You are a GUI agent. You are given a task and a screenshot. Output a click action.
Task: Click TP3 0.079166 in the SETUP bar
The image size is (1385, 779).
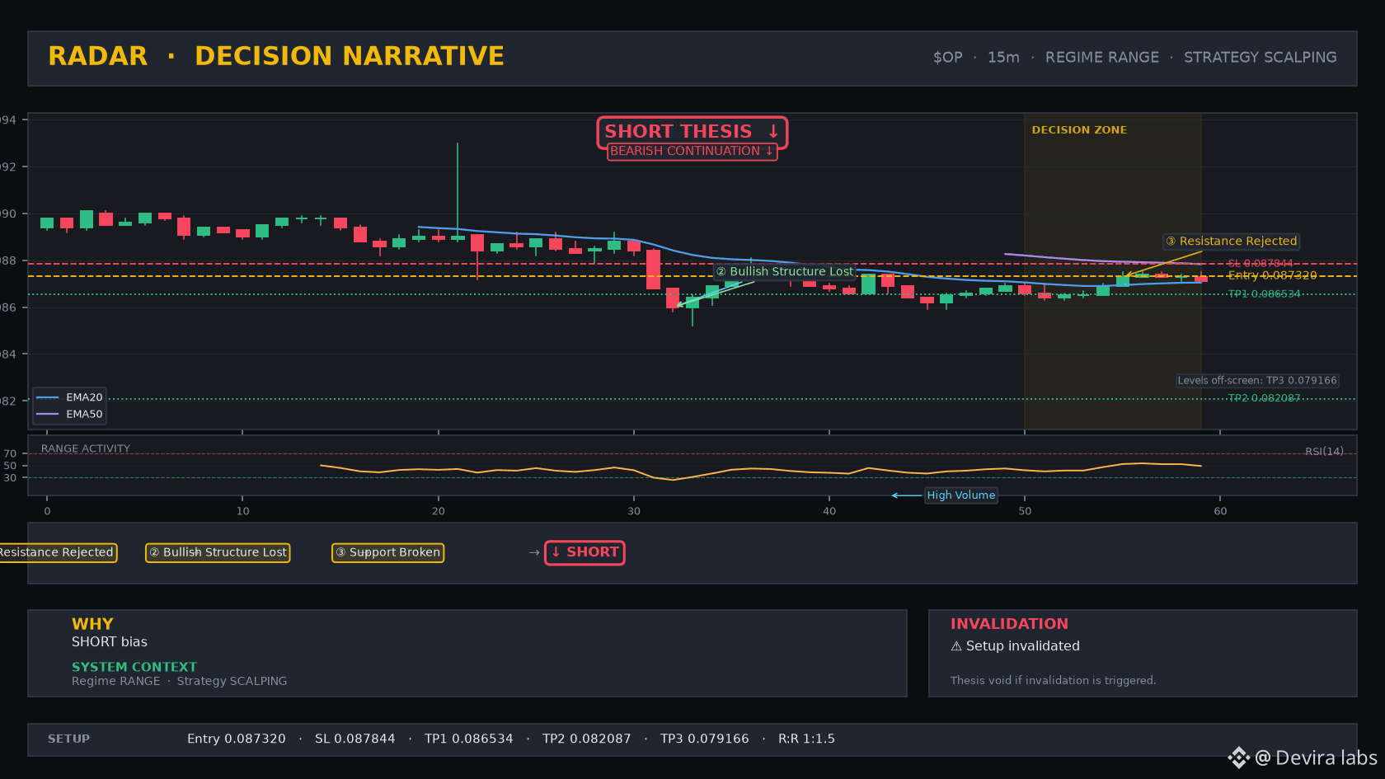(x=705, y=739)
